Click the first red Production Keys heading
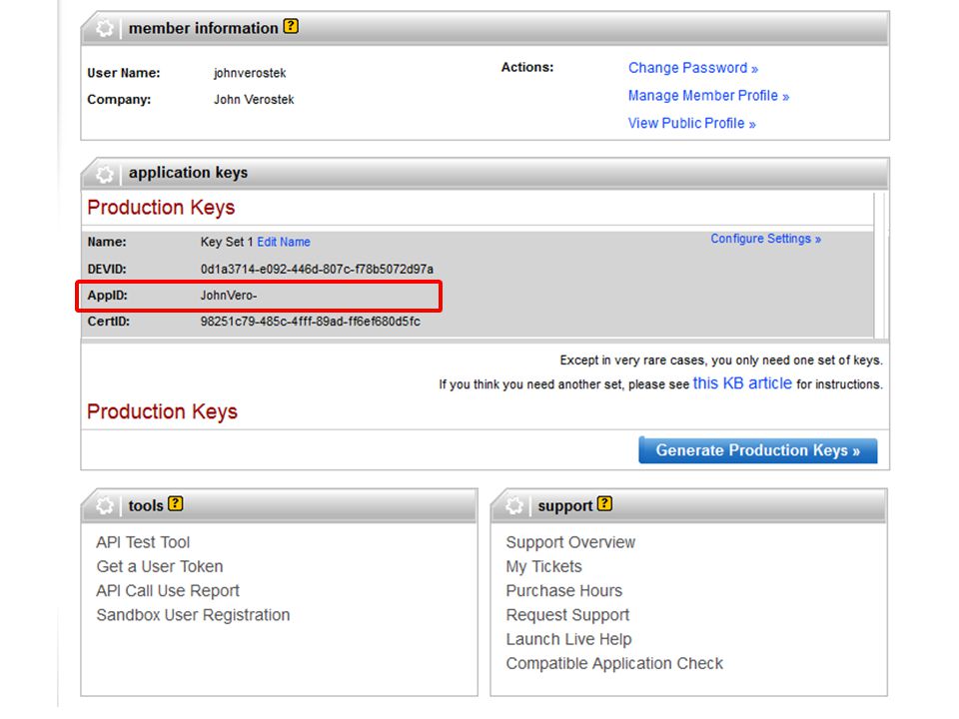The height and width of the screenshot is (719, 959). pyautogui.click(x=161, y=208)
